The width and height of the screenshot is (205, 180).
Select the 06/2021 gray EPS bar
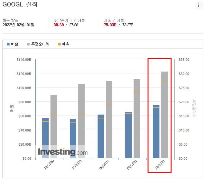(109, 119)
